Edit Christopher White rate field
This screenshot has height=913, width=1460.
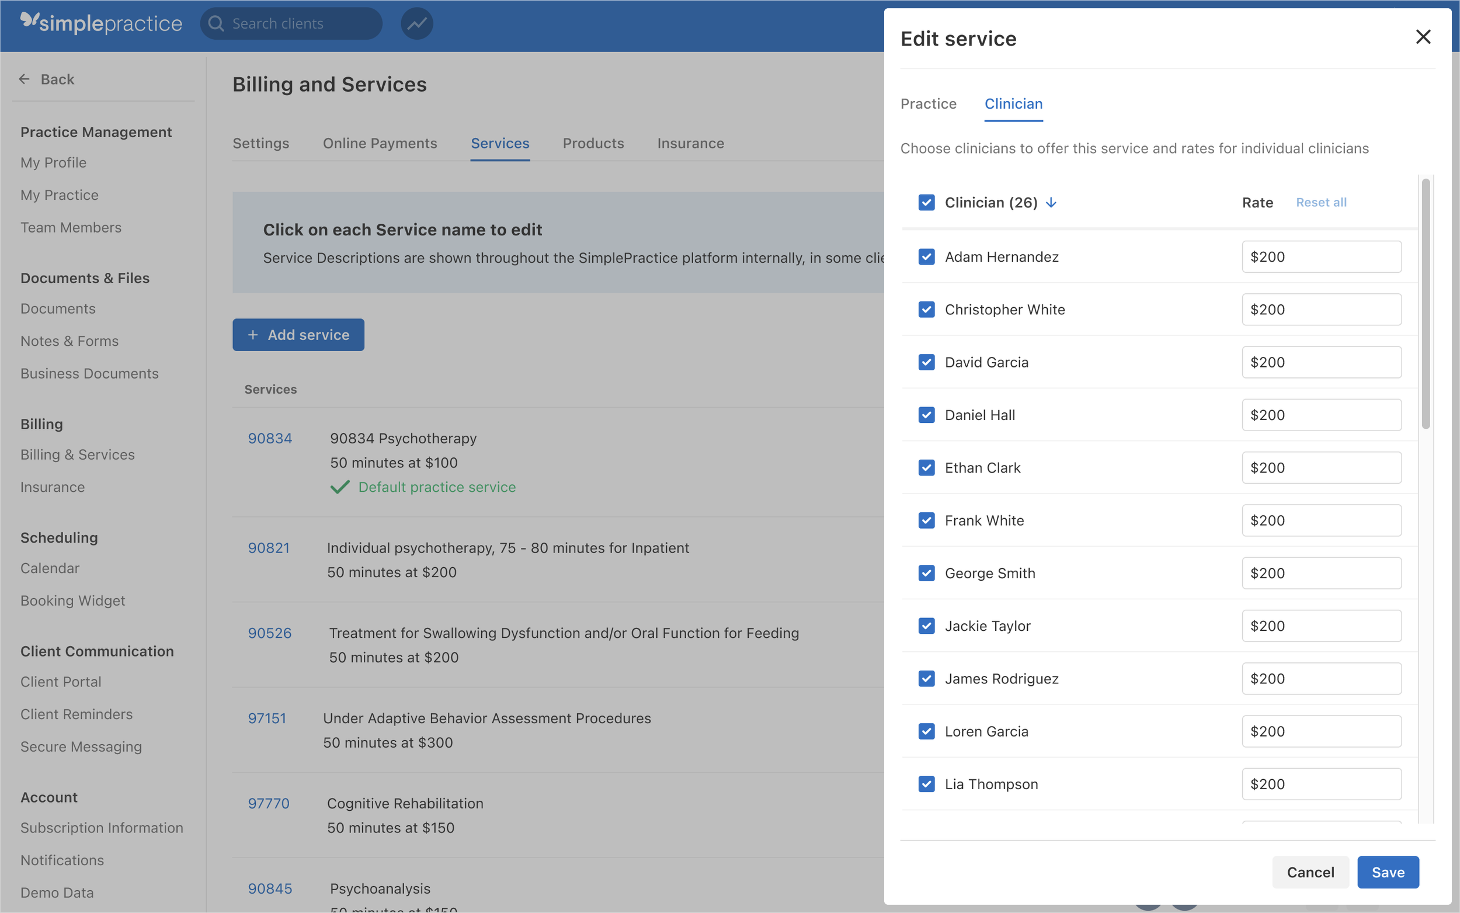pos(1321,309)
